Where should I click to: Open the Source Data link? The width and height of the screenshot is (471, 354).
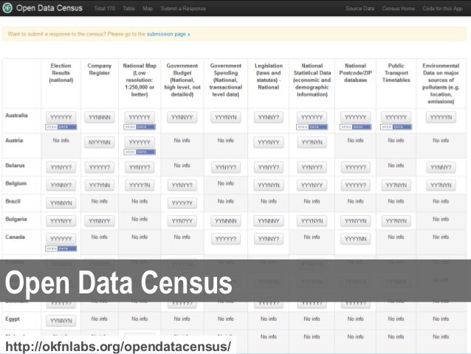click(x=360, y=8)
